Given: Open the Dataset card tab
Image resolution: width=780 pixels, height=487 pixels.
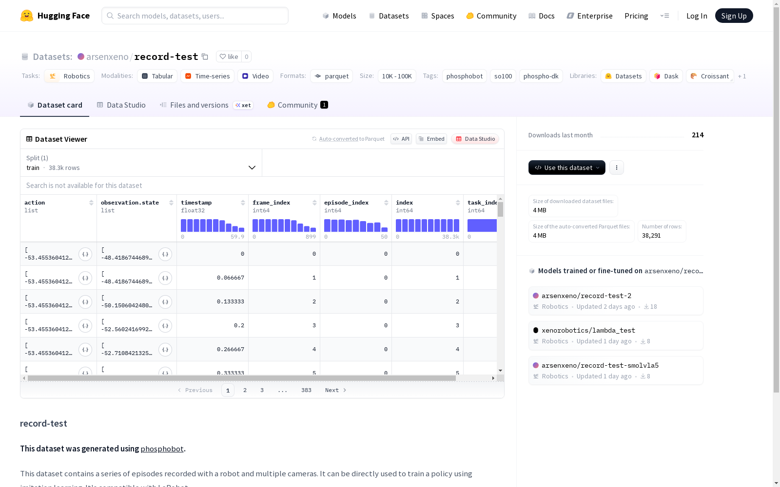Looking at the screenshot, I should (55, 105).
